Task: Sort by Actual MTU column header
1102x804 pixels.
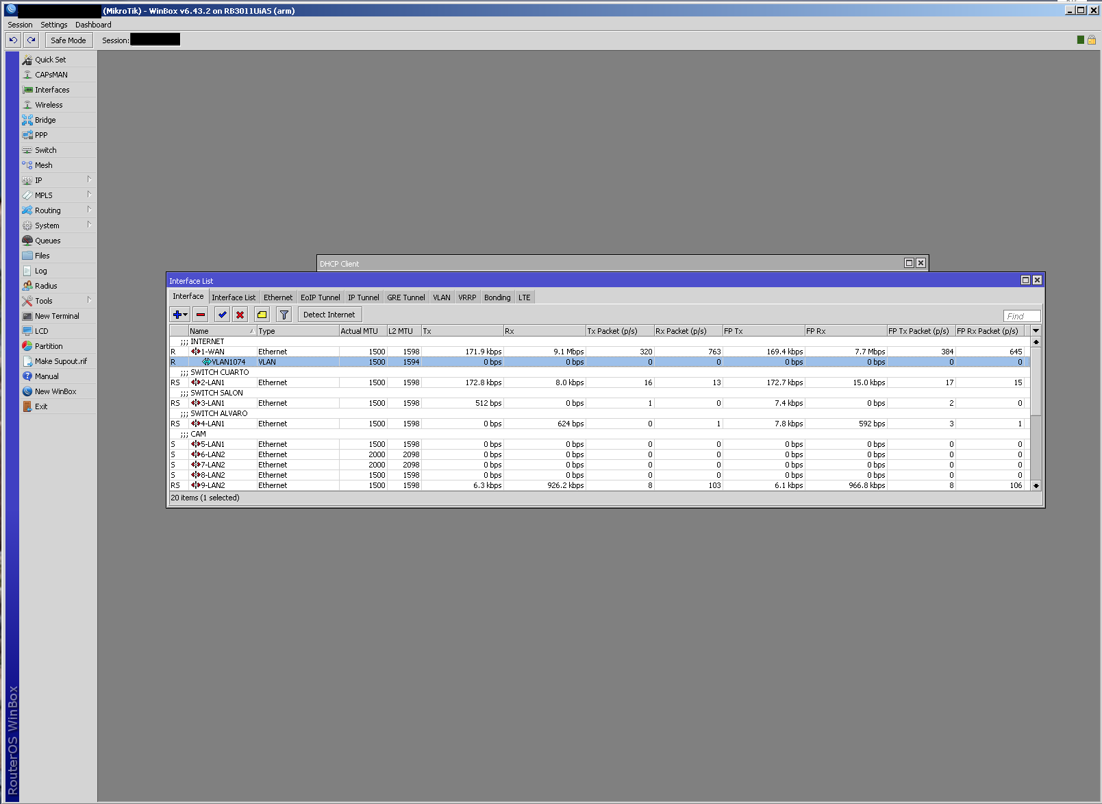Action: [x=363, y=331]
